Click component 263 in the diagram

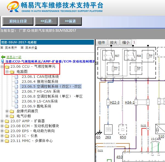(x=108, y=130)
